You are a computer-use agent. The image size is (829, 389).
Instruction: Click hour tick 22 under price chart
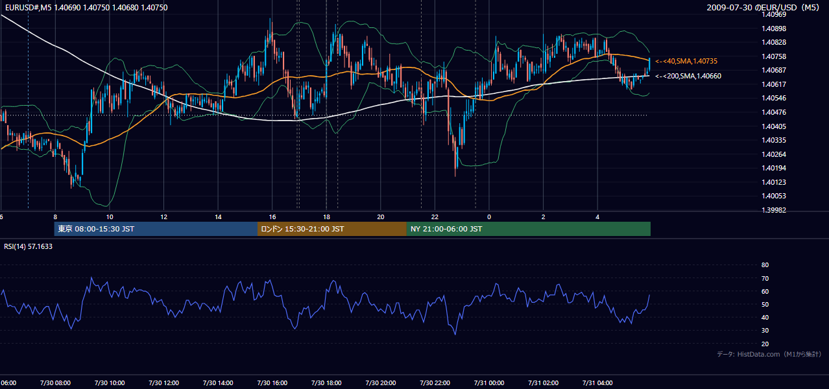435,217
